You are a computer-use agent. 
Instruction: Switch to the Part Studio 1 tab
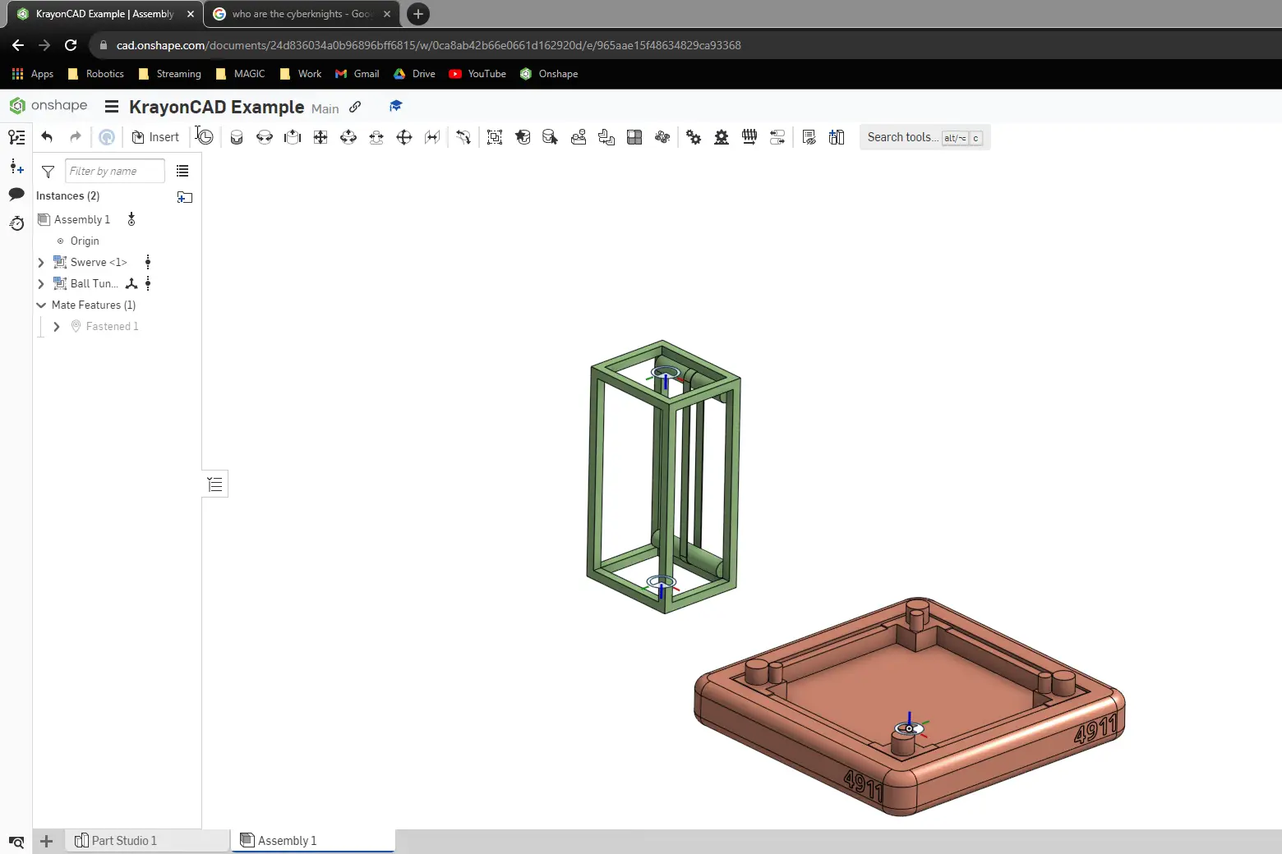(123, 840)
